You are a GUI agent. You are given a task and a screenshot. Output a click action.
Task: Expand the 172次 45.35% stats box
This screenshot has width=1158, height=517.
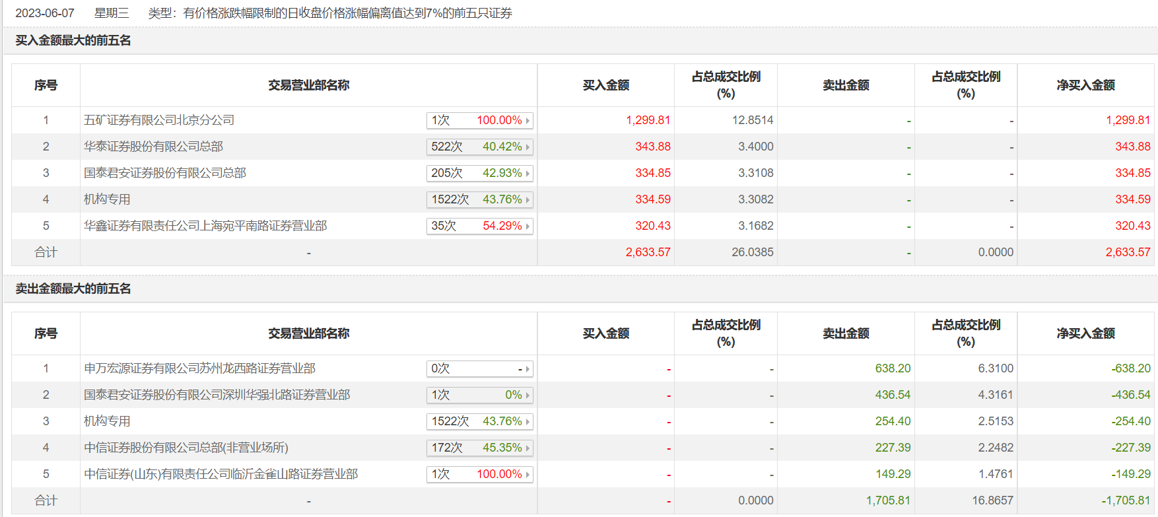click(479, 448)
